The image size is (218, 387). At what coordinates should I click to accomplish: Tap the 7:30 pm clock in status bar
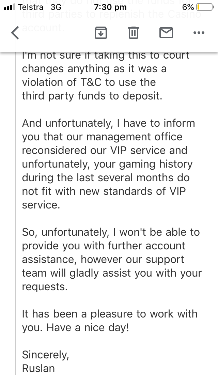110,7
